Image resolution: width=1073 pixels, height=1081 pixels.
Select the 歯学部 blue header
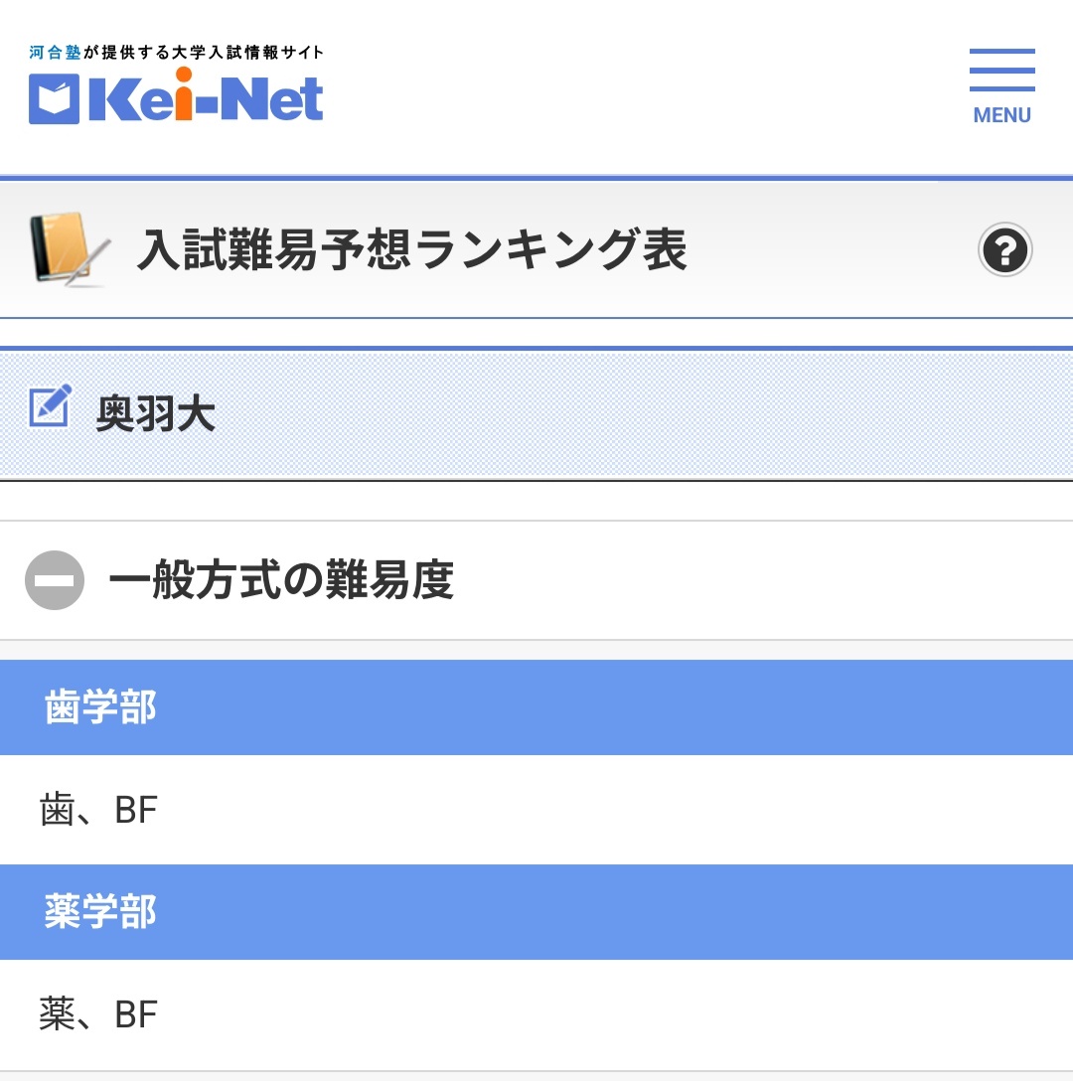(536, 707)
